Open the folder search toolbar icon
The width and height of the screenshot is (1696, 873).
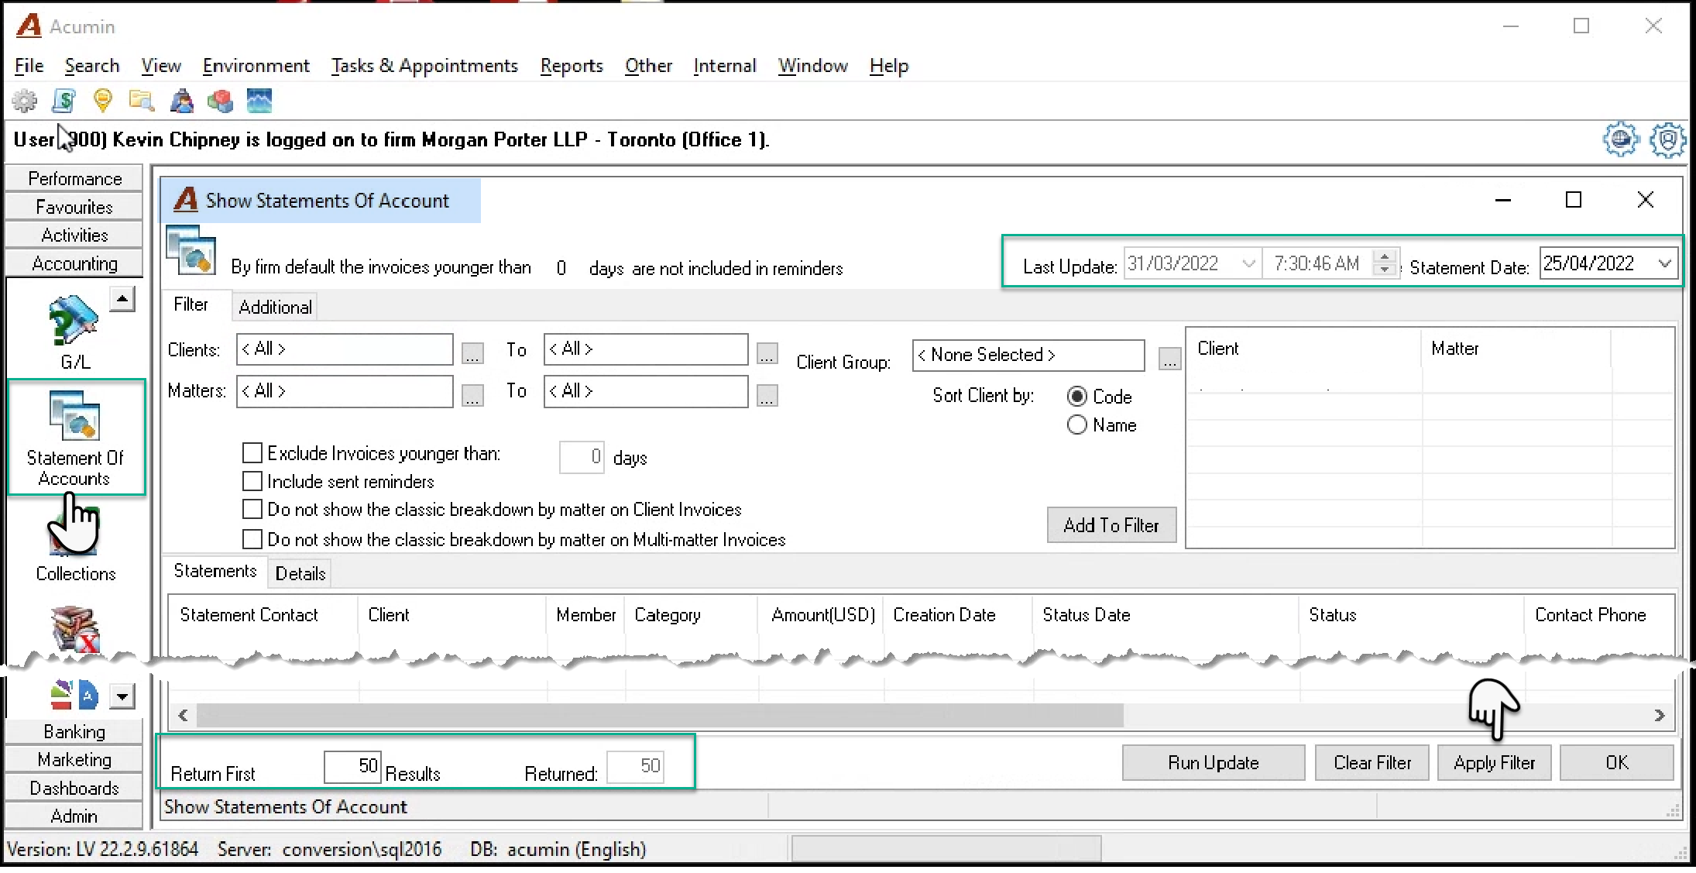click(x=142, y=101)
